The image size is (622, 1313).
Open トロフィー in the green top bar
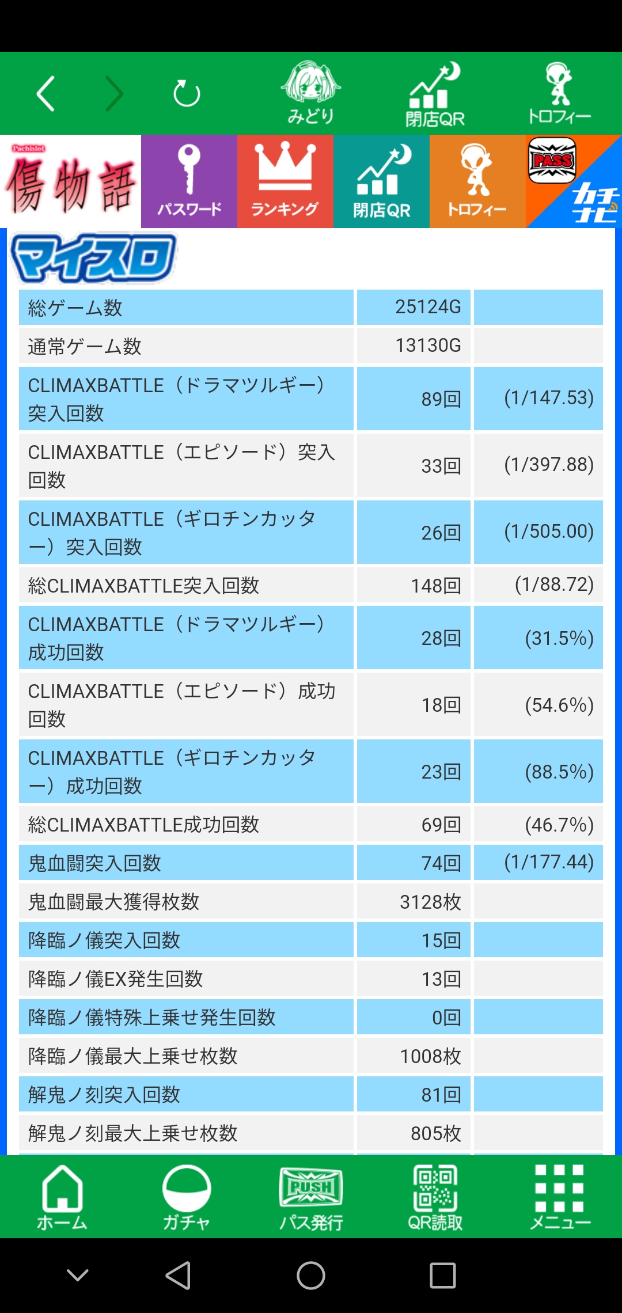coord(559,93)
